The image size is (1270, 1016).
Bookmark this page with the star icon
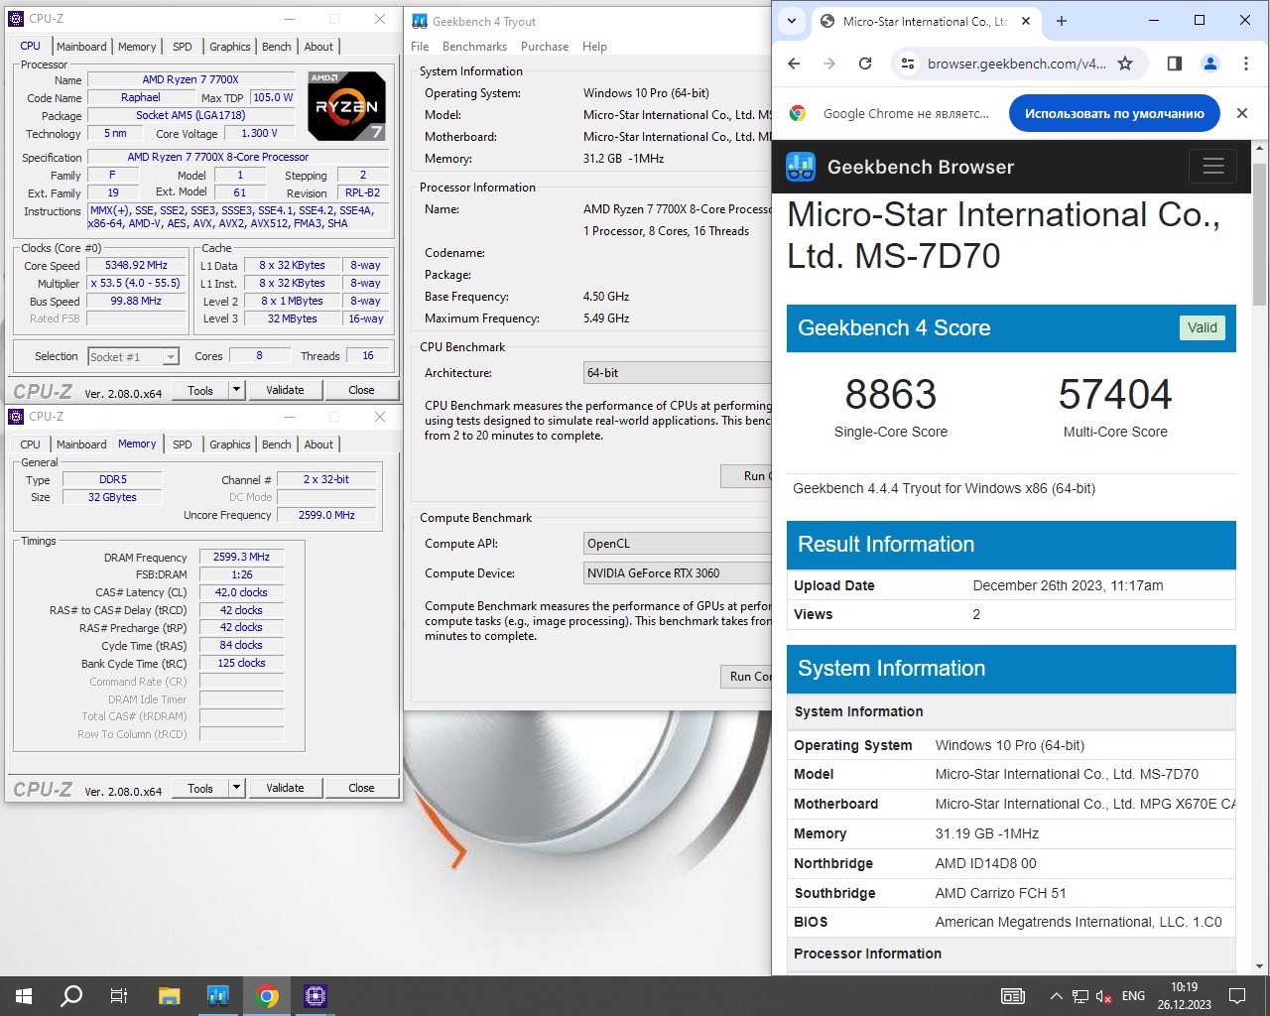(1125, 63)
